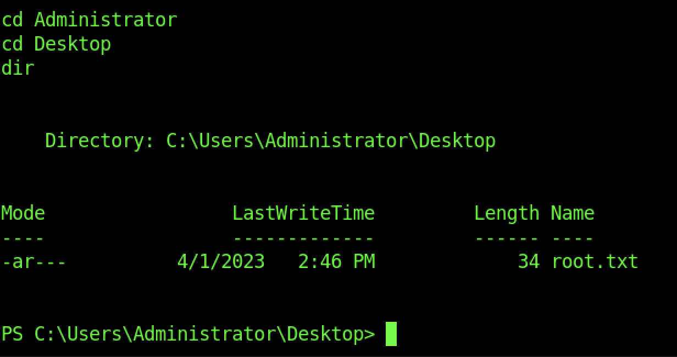The image size is (677, 357).
Task: Click the 2:46 PM time value
Action: click(336, 261)
